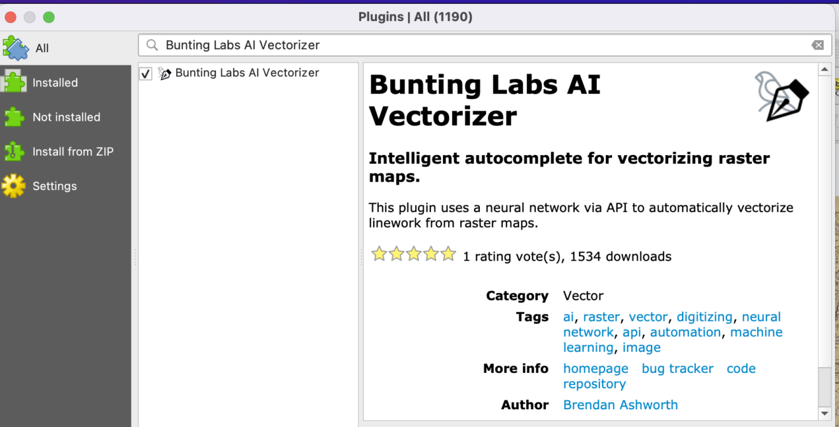
Task: Click the All plugins puzzle icon
Action: coord(15,48)
